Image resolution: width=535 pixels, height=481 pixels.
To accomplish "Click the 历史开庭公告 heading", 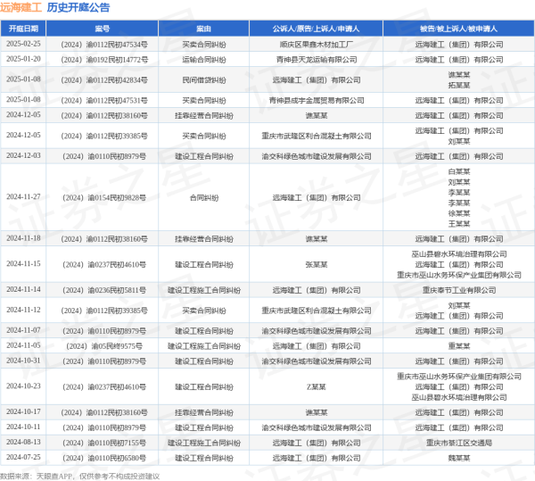I will point(78,7).
